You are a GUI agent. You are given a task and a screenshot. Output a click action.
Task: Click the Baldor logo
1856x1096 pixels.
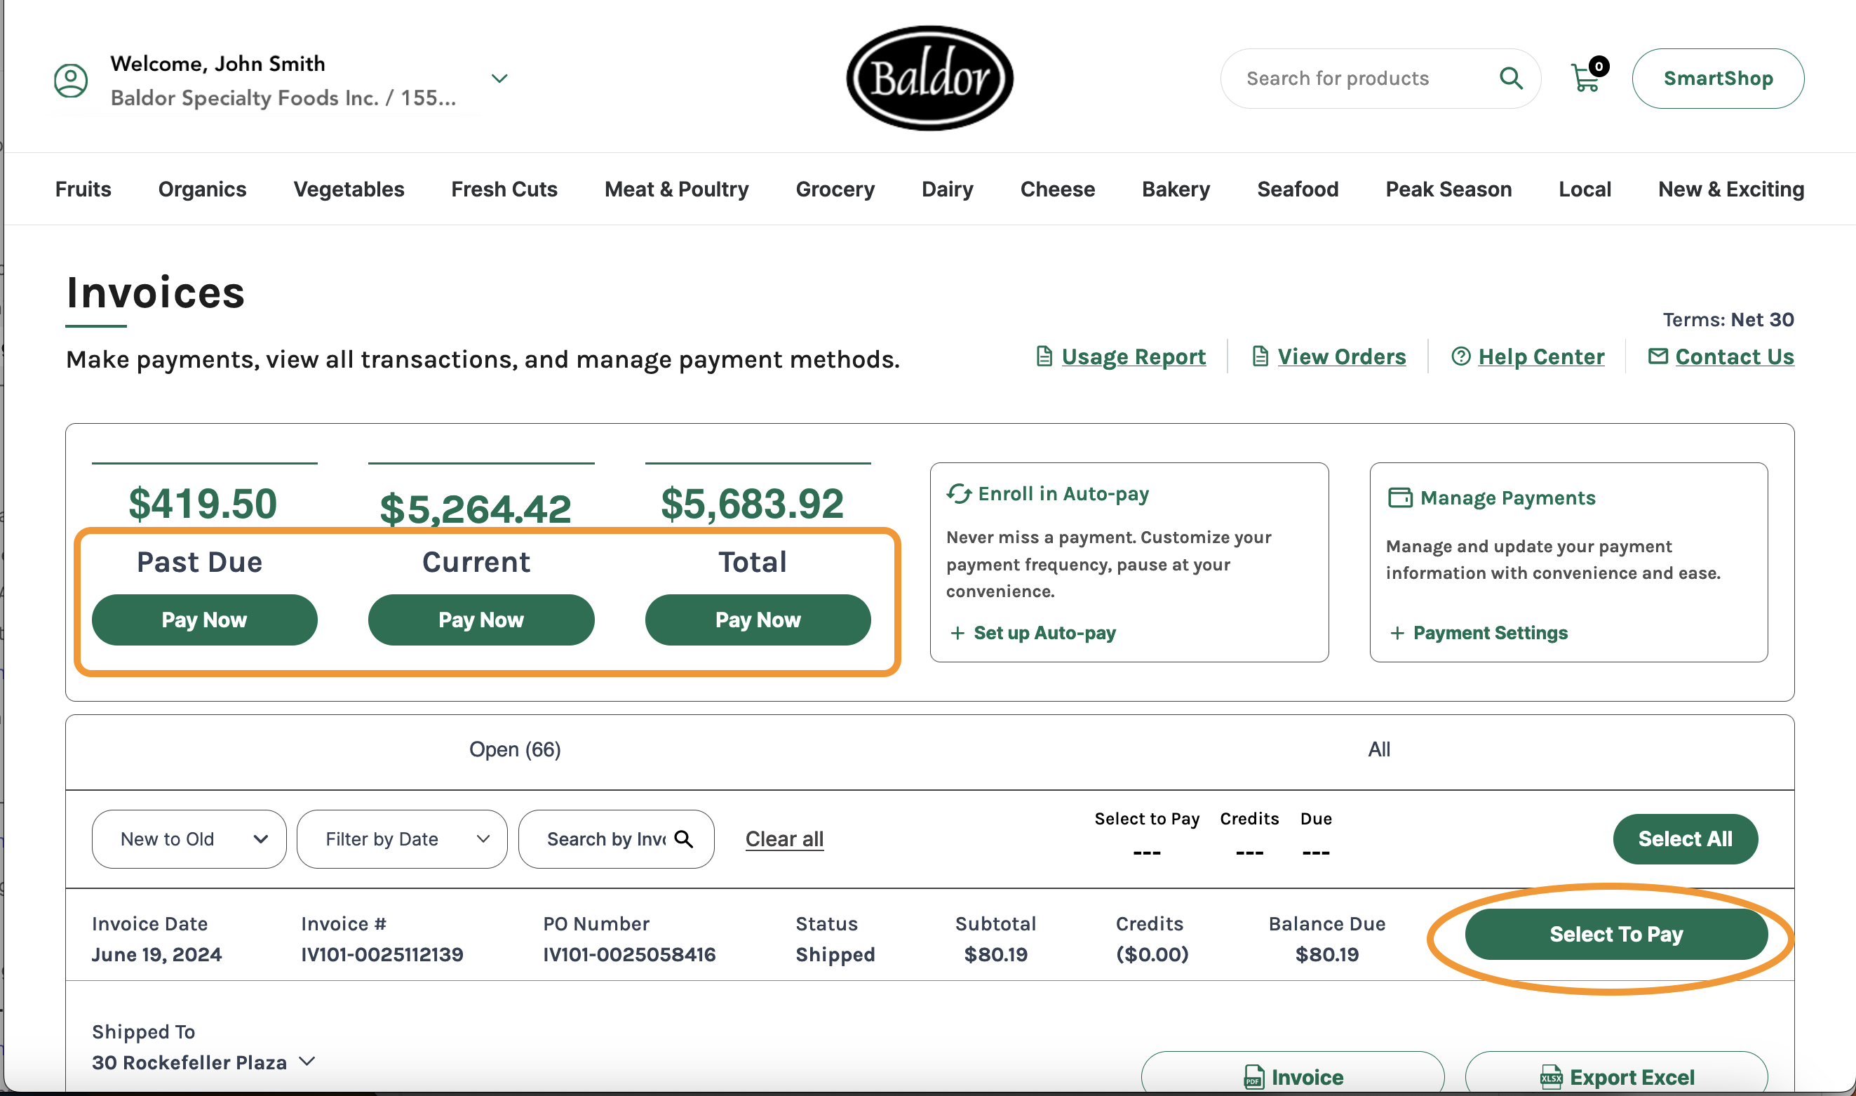point(929,79)
